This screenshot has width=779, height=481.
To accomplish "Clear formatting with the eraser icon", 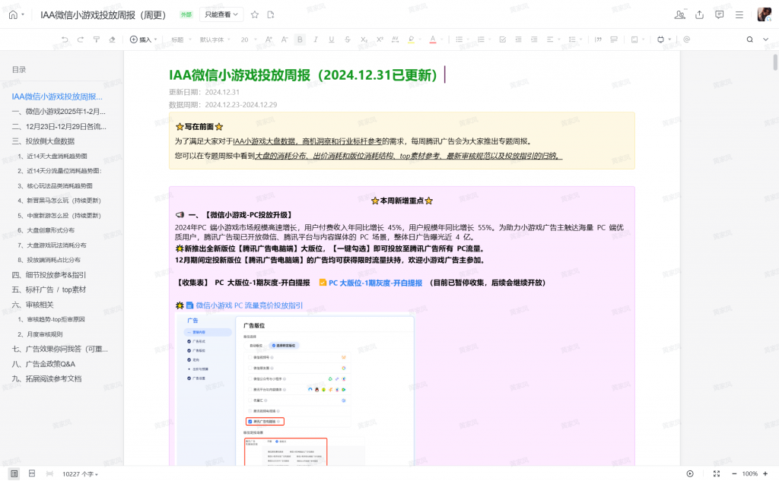I will (113, 40).
